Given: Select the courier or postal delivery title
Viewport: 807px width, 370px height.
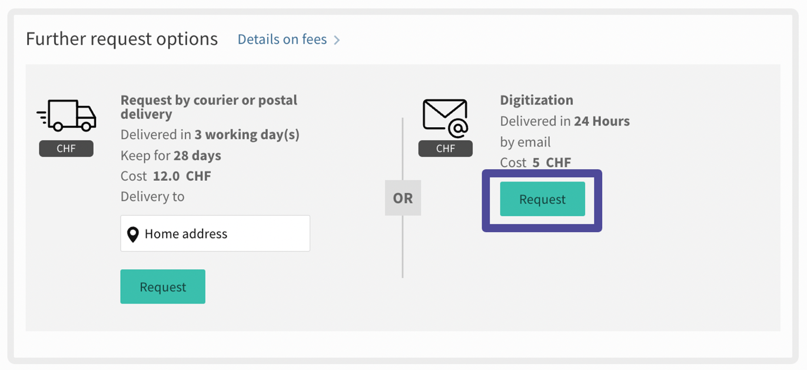Looking at the screenshot, I should tap(208, 107).
